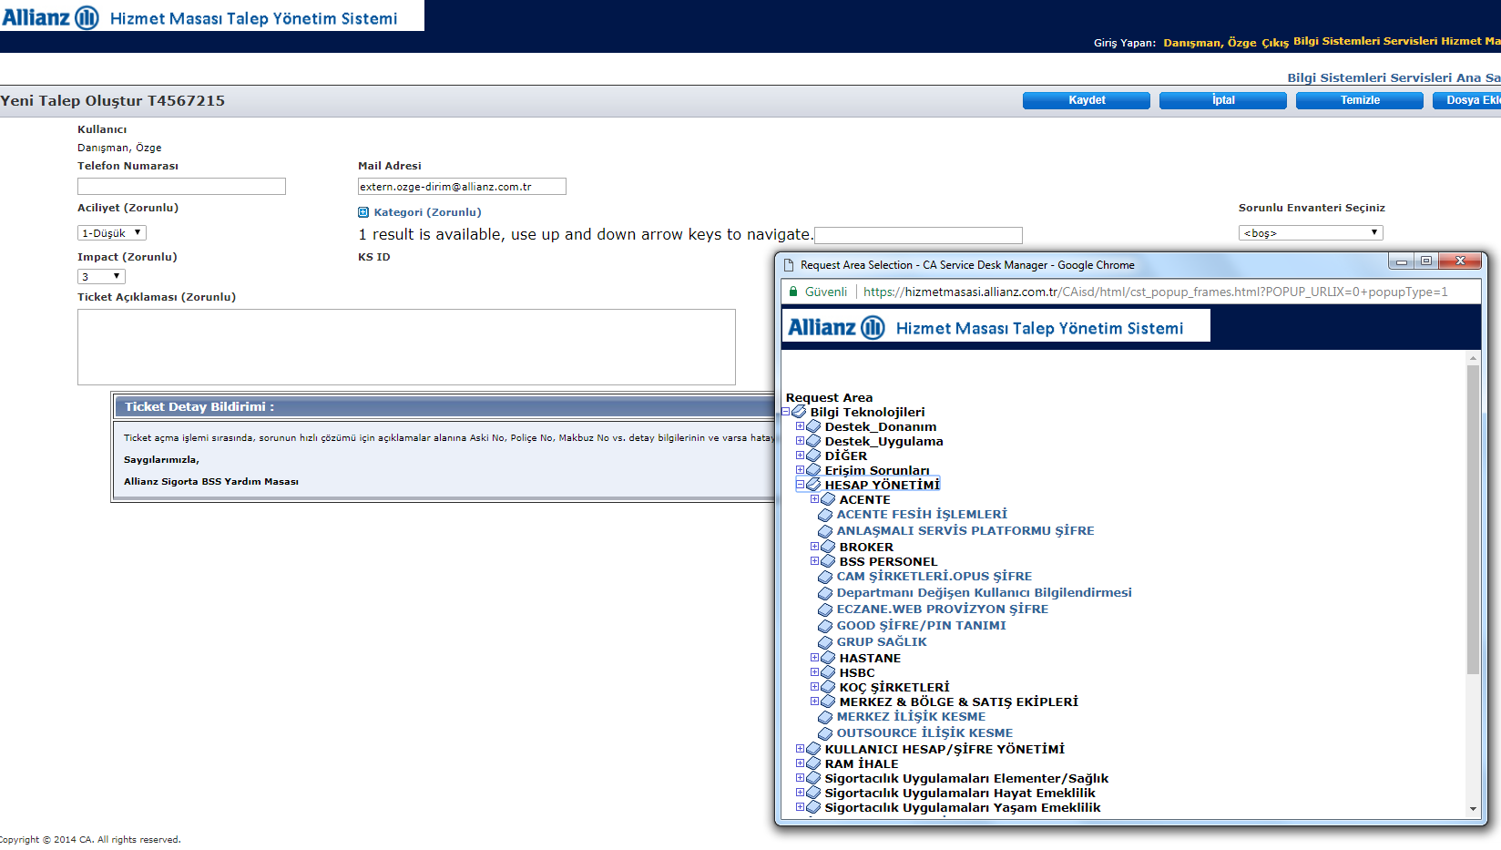Image resolution: width=1501 pixels, height=850 pixels.
Task: Expand the RAM İHALE node
Action: [801, 763]
